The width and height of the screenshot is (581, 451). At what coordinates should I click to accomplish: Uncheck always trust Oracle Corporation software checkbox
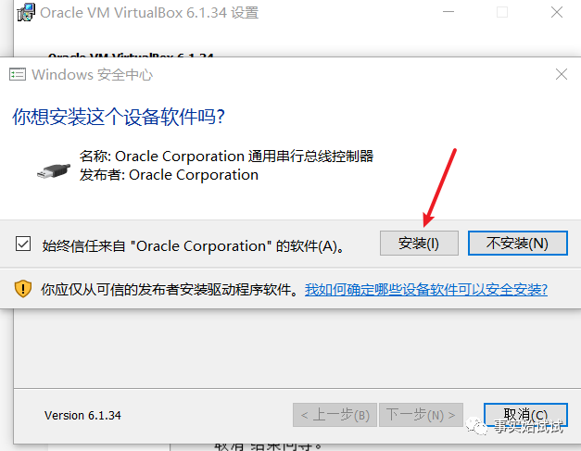pos(23,244)
